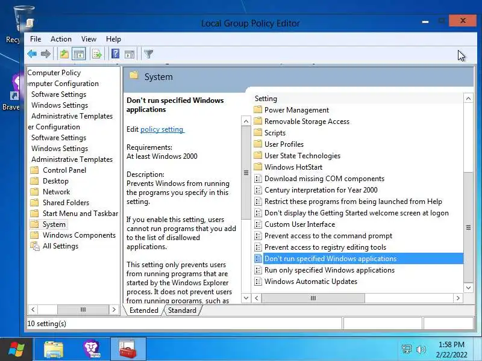The width and height of the screenshot is (482, 361).
Task: Click the Back arrow in toolbar
Action: pyautogui.click(x=32, y=54)
